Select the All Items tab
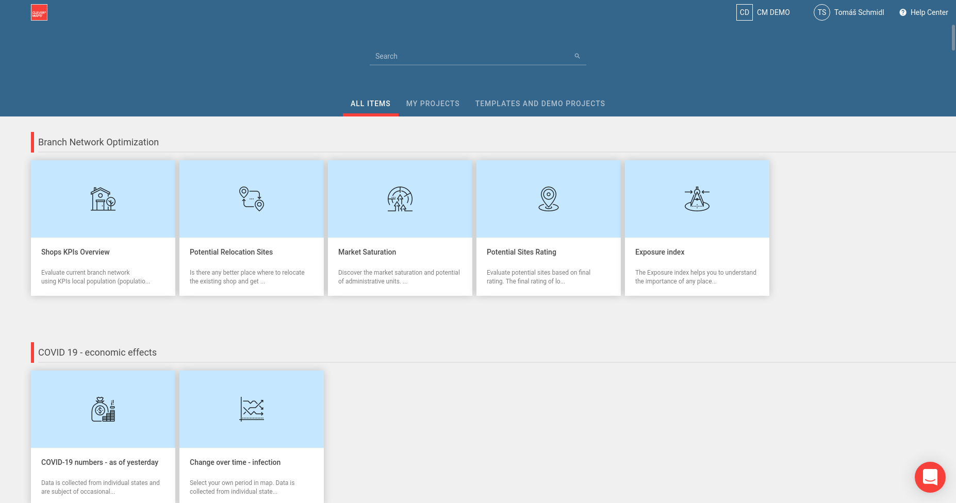The width and height of the screenshot is (956, 503). [x=370, y=104]
